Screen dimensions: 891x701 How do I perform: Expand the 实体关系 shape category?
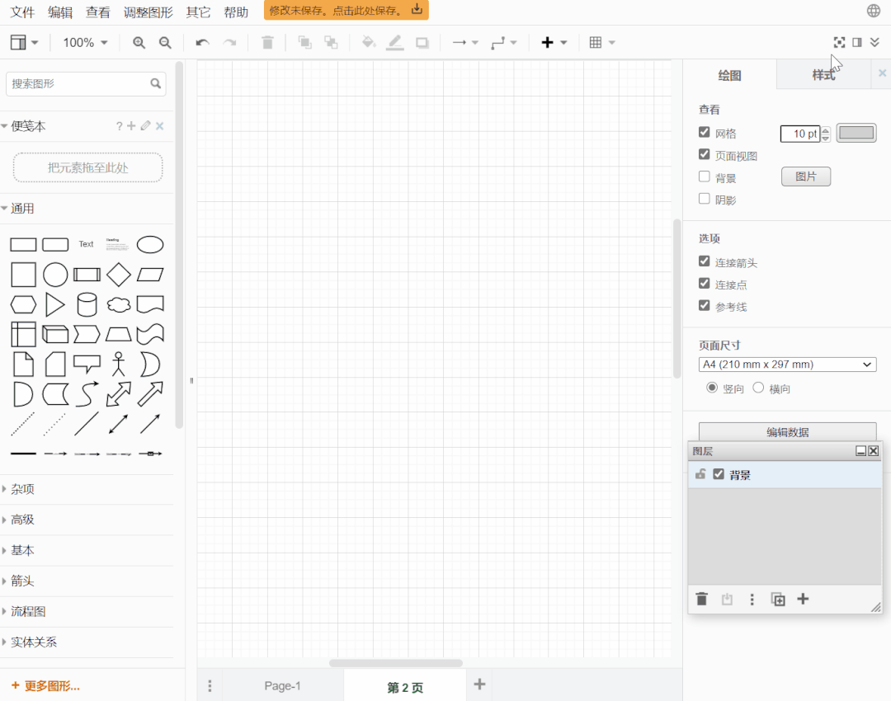click(87, 642)
